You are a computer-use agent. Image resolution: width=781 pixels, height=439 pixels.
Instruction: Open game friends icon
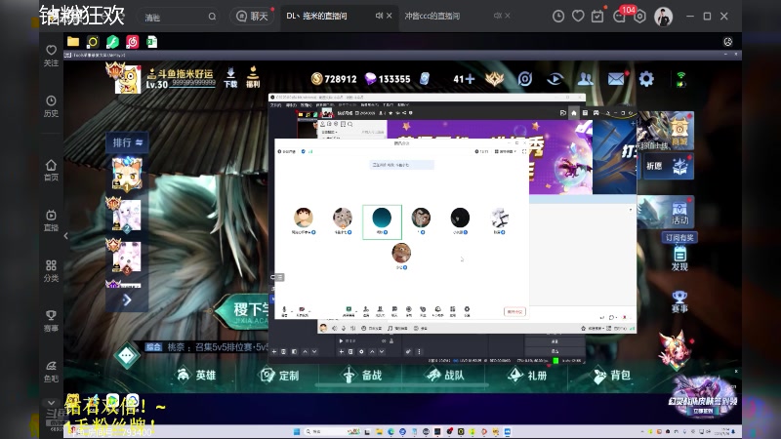click(x=585, y=79)
